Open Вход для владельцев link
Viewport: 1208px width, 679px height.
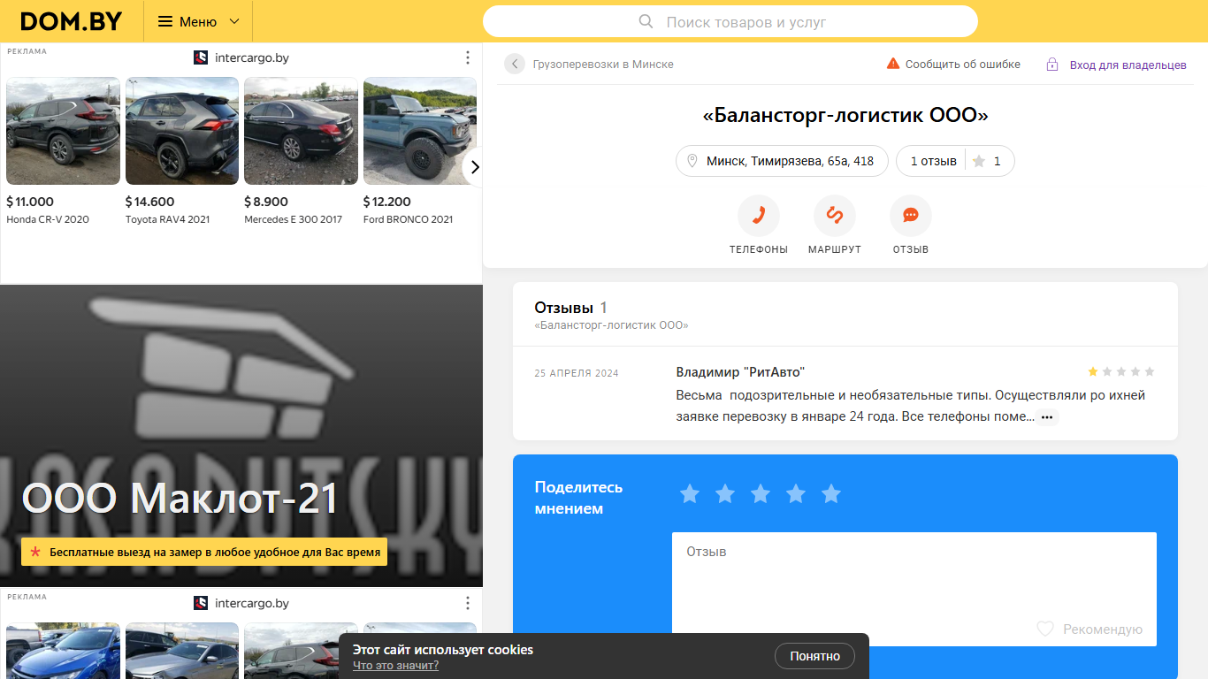[1128, 65]
